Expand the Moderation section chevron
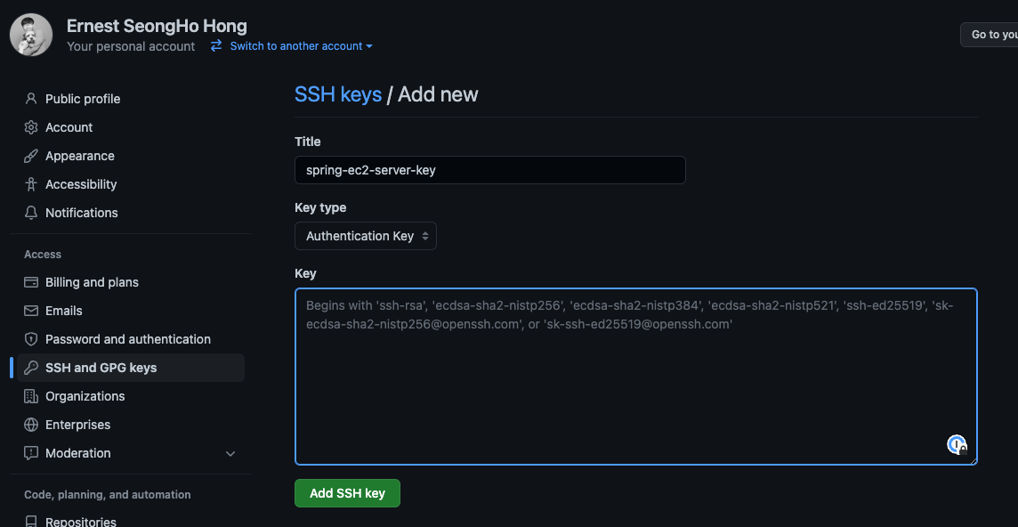Viewport: 1018px width, 527px height. pos(230,453)
